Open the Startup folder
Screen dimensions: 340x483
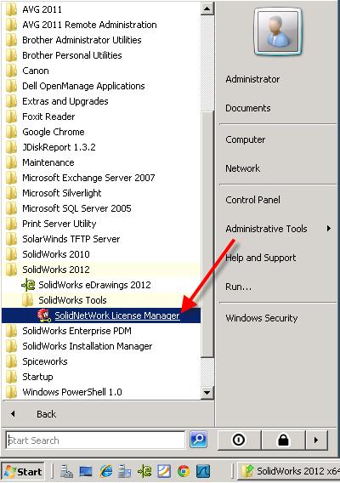coord(101,377)
